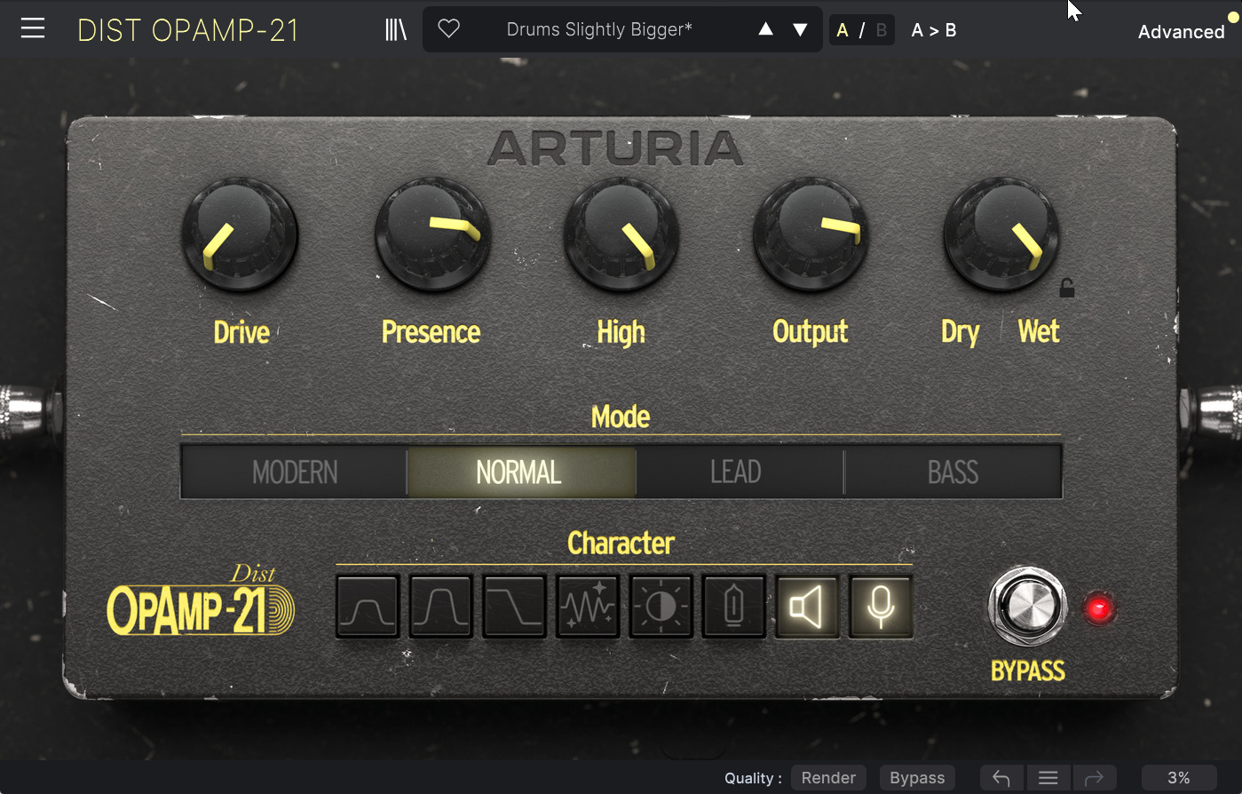Screen dimensions: 1242x794
Task: Select the BASS mode
Action: coord(953,472)
